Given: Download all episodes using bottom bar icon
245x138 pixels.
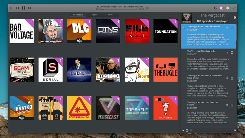Looking at the screenshot, I should (187, 130).
